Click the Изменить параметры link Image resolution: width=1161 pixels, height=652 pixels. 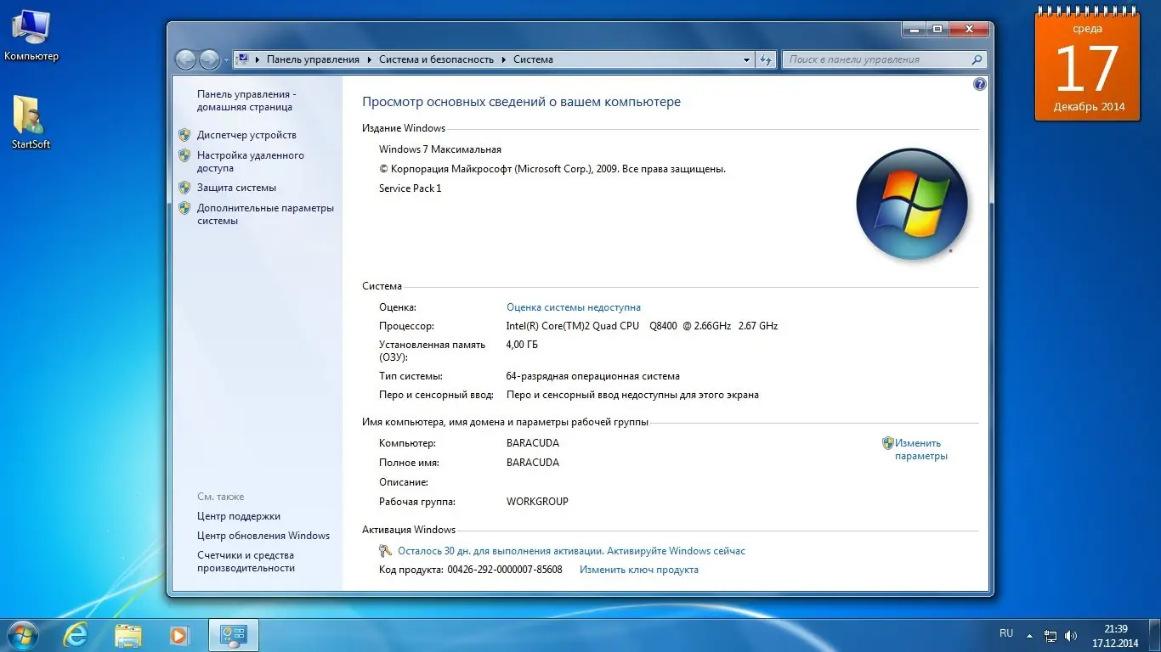(x=920, y=450)
